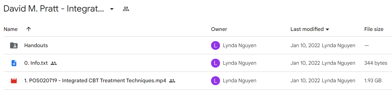Click the blue document icon for 0. Info.txt

[14, 63]
